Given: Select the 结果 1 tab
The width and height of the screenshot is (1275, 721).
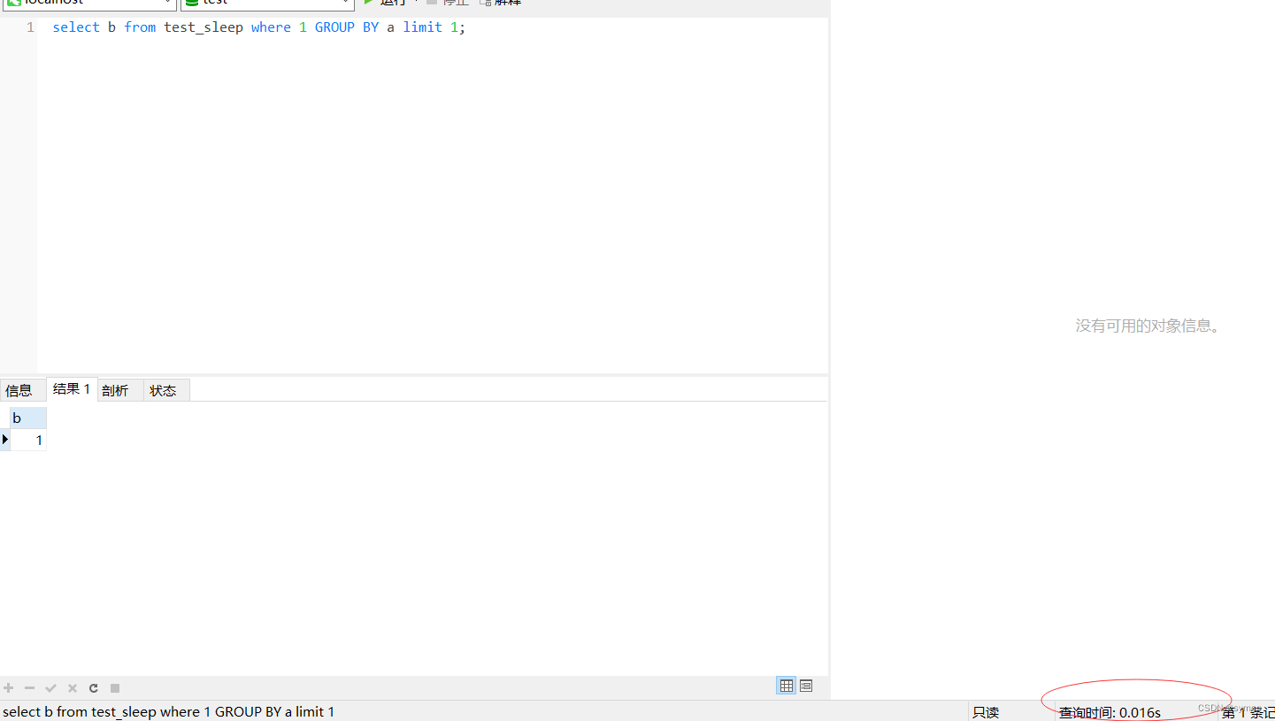Looking at the screenshot, I should (72, 389).
